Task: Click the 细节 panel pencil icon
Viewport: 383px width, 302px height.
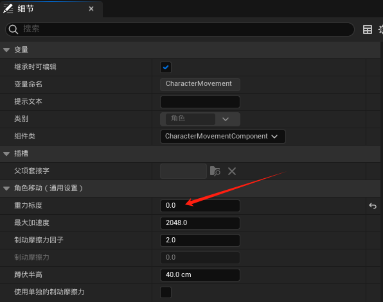Action: [8, 8]
